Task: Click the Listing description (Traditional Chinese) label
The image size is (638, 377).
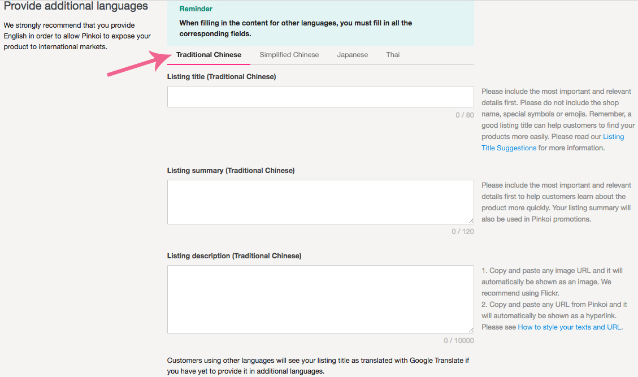Action: point(234,256)
